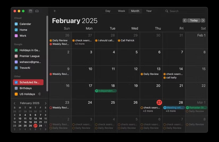Expand '+2 more' events on January 27
Screen dimensions: 219x142
79,44
